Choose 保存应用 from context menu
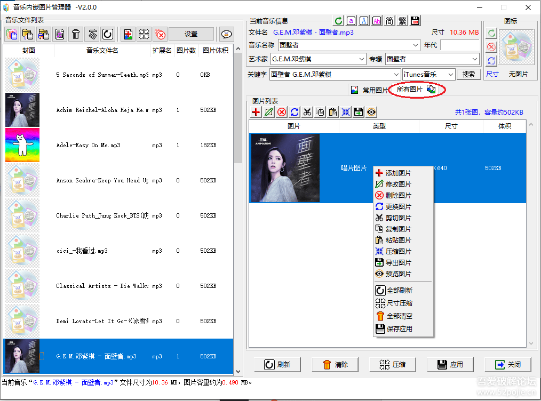 (403, 329)
